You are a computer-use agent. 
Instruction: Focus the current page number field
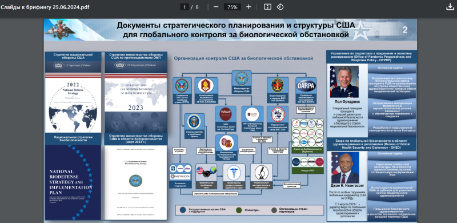coord(185,7)
